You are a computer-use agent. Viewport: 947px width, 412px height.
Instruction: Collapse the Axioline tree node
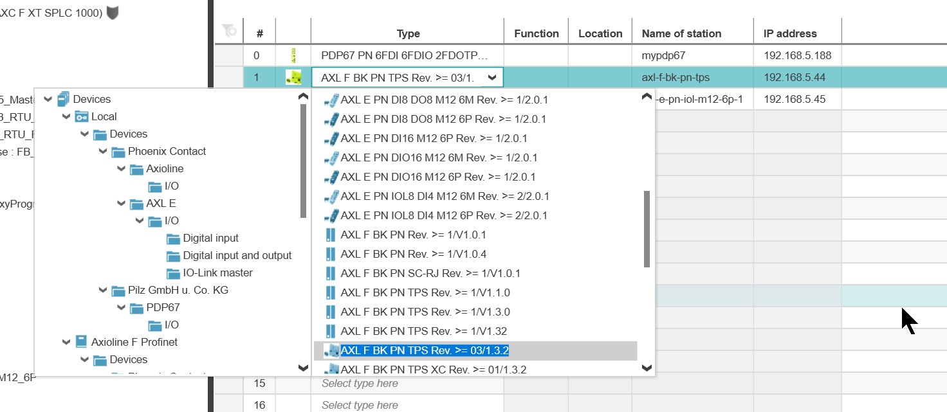[120, 168]
